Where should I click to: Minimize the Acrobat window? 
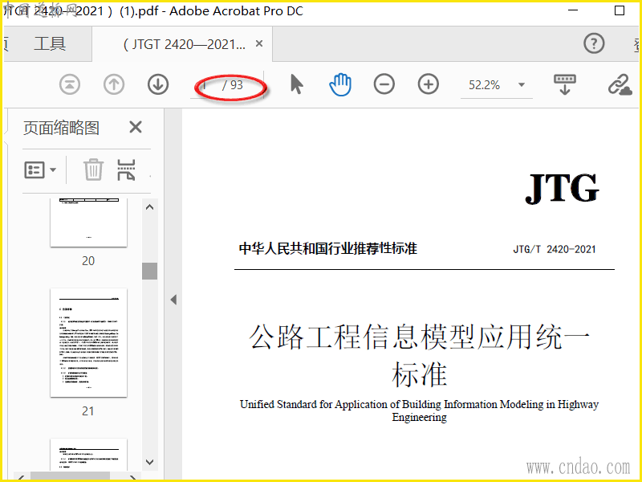tap(573, 11)
